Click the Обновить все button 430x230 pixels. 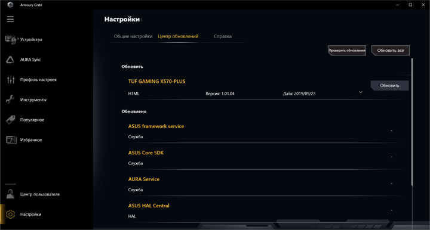[391, 51]
